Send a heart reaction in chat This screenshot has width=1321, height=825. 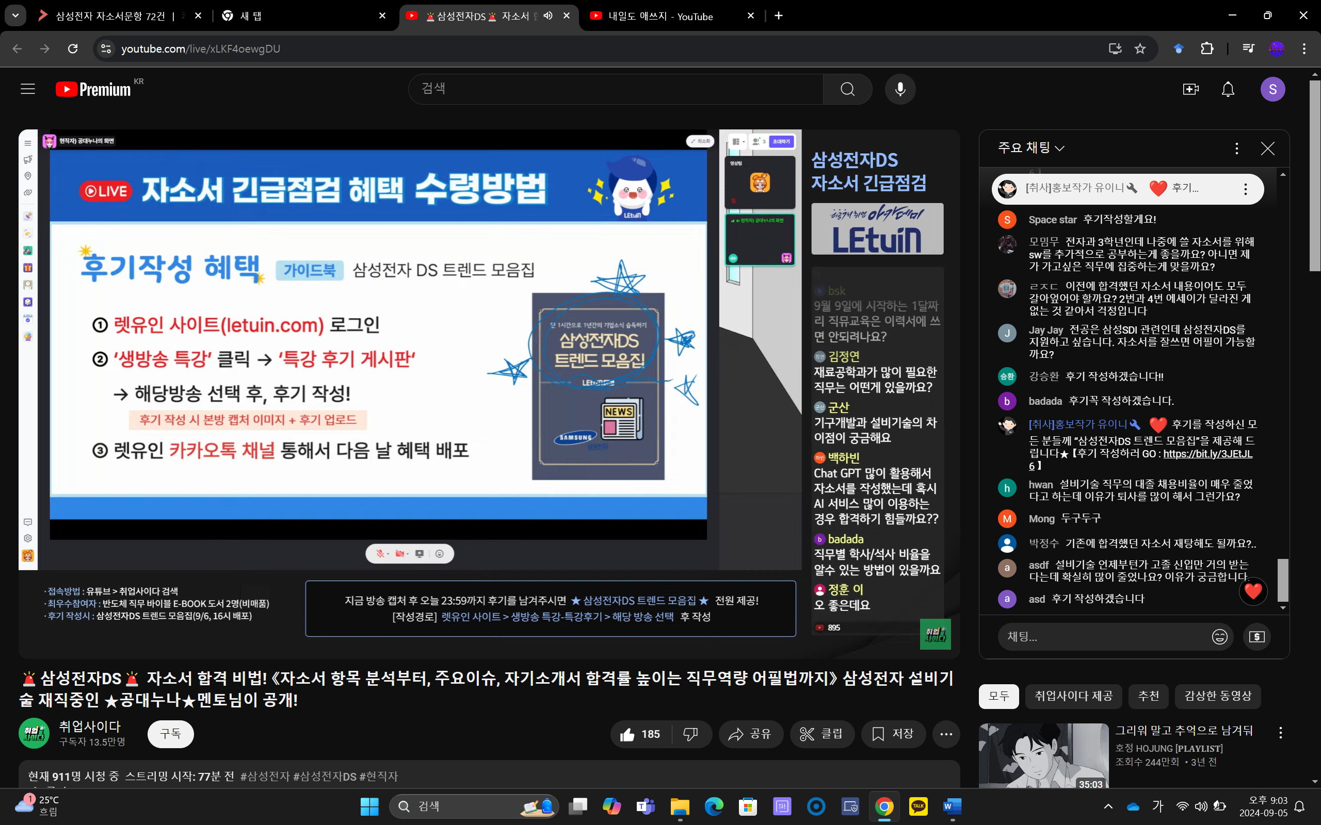[1253, 591]
